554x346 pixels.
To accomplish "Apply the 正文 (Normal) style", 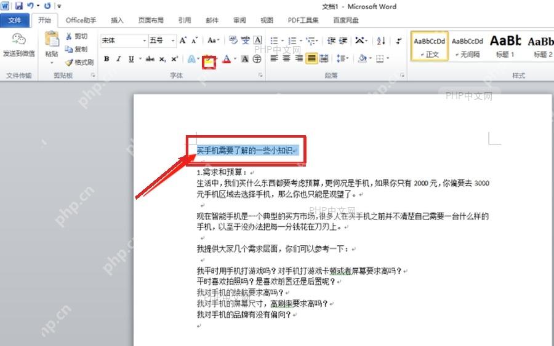I will [x=429, y=46].
